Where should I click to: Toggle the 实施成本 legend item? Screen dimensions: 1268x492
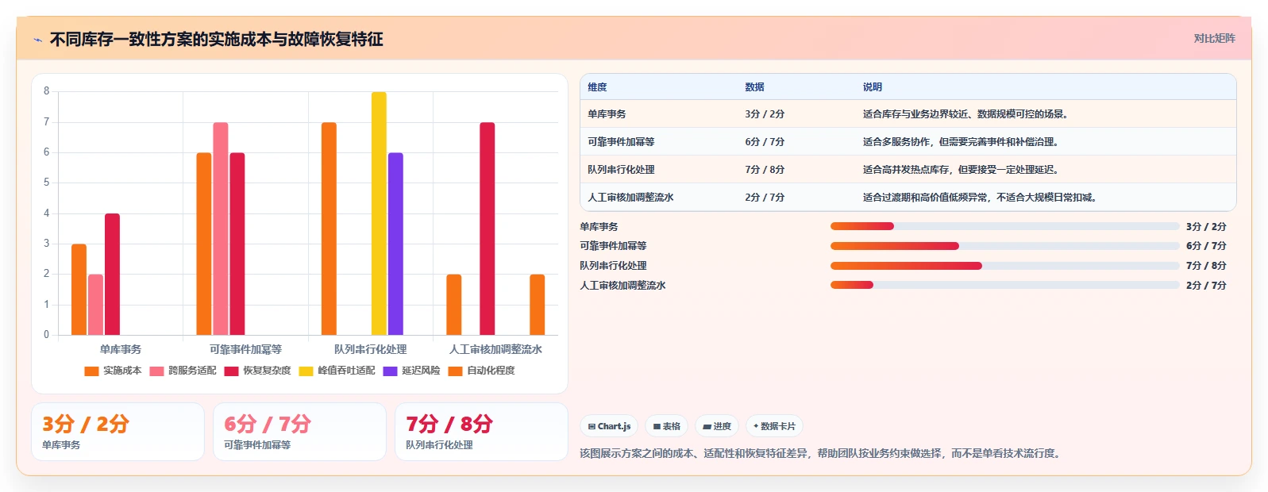pos(113,371)
